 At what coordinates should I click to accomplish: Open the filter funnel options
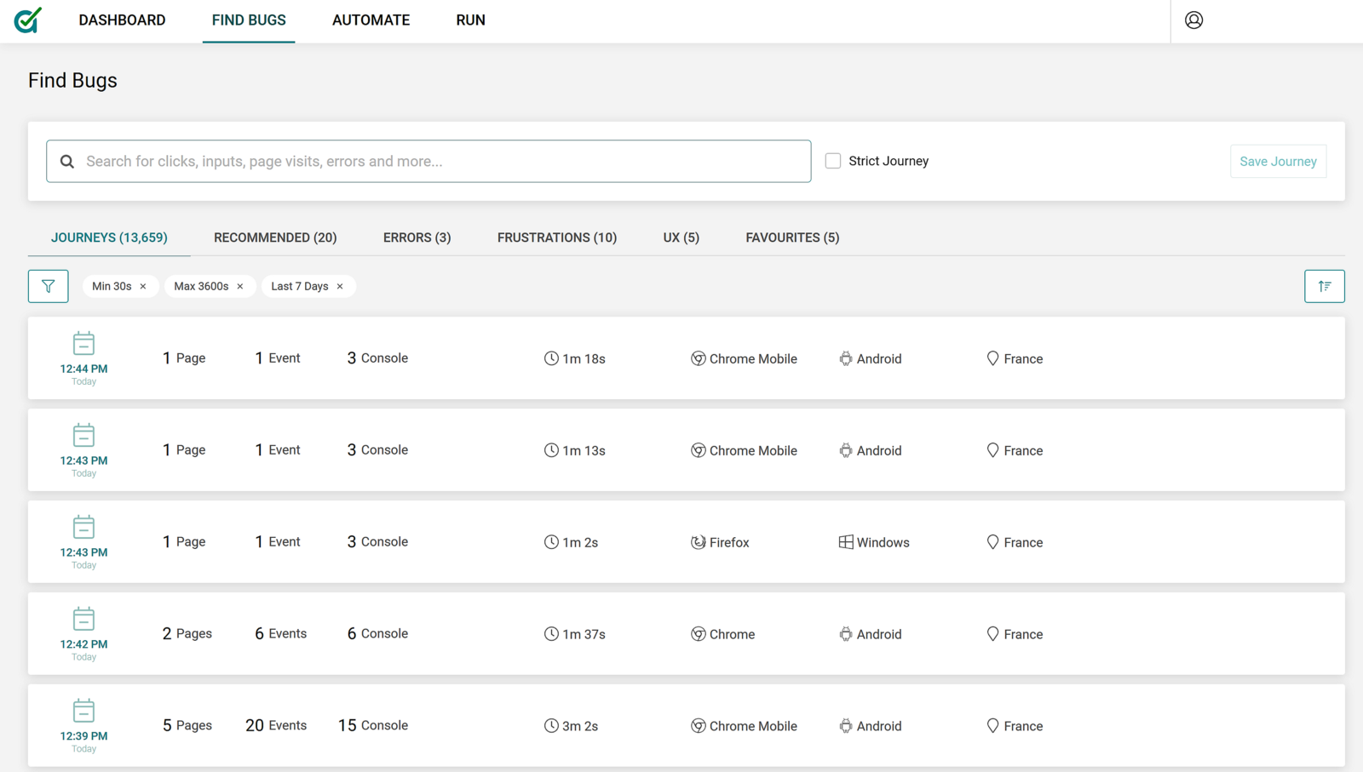(48, 286)
